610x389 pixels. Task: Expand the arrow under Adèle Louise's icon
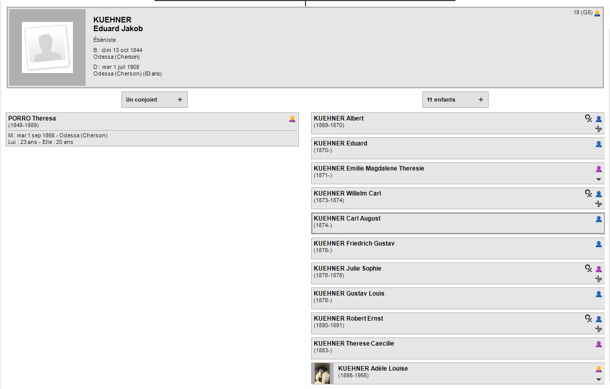click(599, 379)
